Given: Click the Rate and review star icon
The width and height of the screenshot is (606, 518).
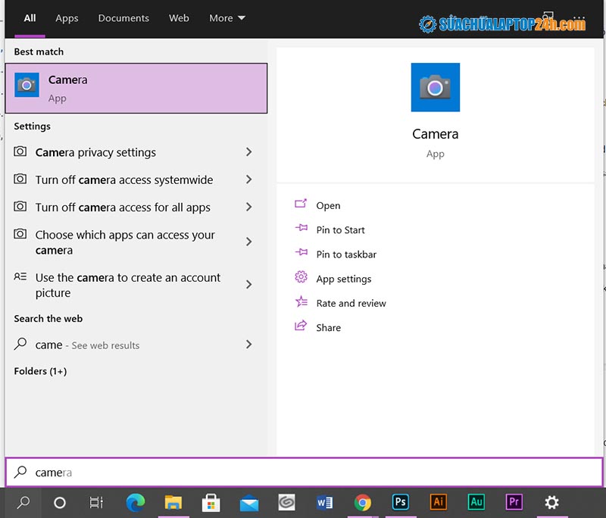Looking at the screenshot, I should (301, 301).
